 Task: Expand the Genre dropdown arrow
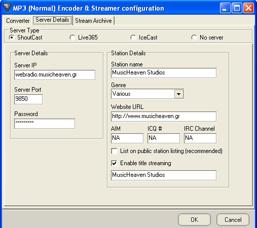click(179, 94)
